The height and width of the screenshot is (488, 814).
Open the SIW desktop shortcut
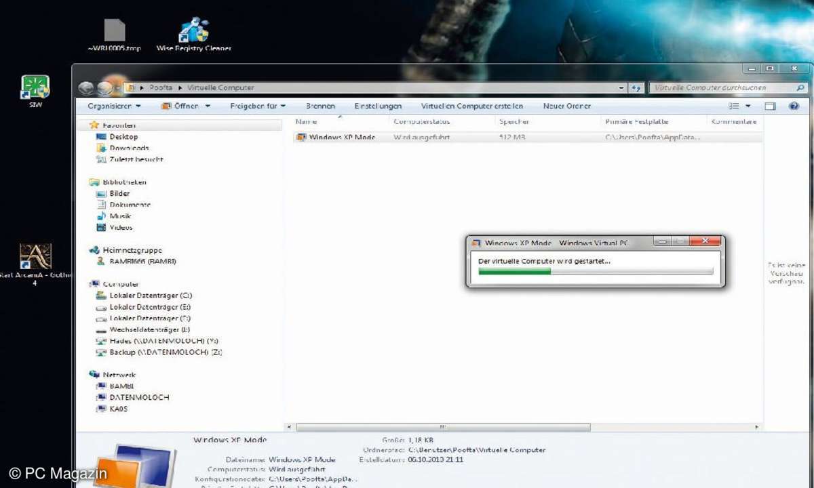(35, 92)
